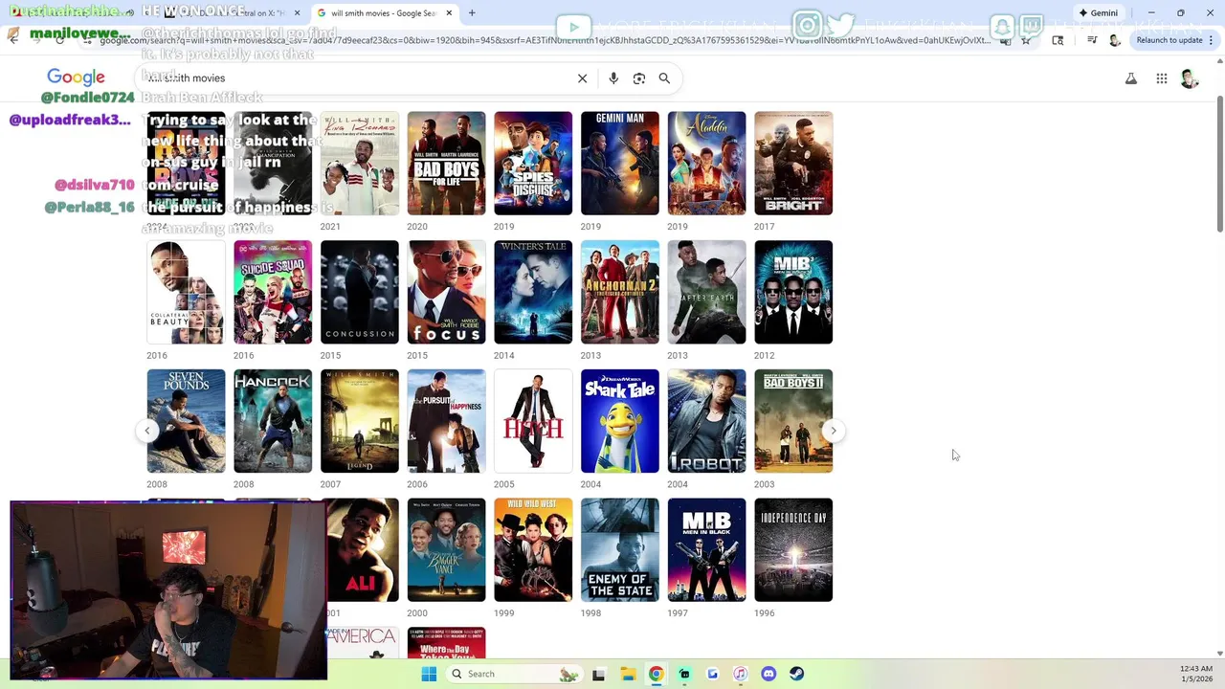The image size is (1225, 689).
Task: Click Chrome icon on taskbar
Action: click(656, 674)
